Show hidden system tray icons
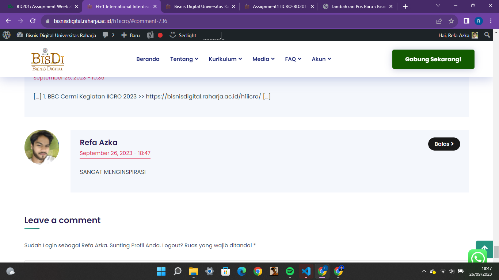 click(x=424, y=271)
